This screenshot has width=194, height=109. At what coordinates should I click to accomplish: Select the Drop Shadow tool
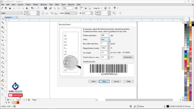pos(2,71)
